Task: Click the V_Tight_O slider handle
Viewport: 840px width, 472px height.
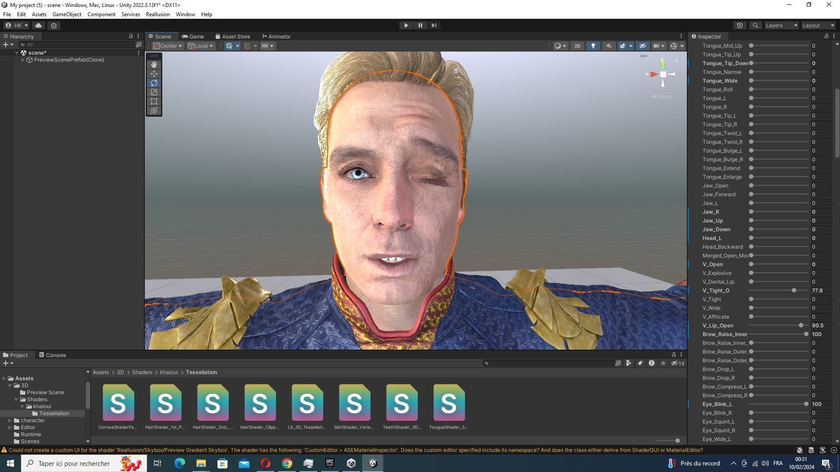Action: pos(794,291)
